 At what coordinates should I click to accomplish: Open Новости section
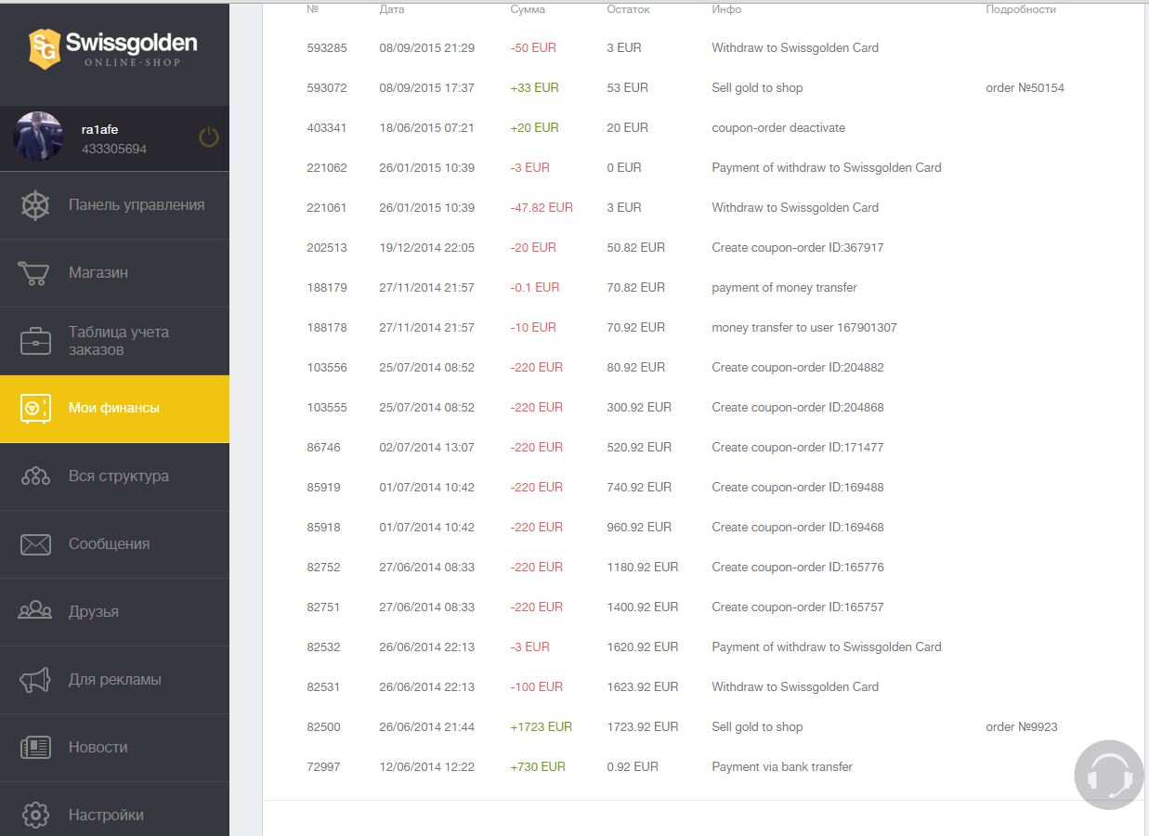tap(98, 748)
